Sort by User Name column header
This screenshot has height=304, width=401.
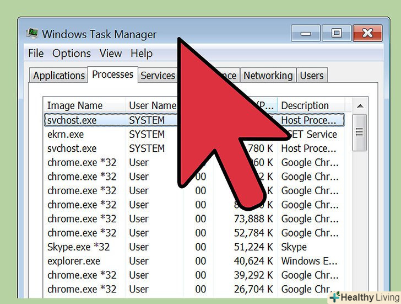pos(152,105)
